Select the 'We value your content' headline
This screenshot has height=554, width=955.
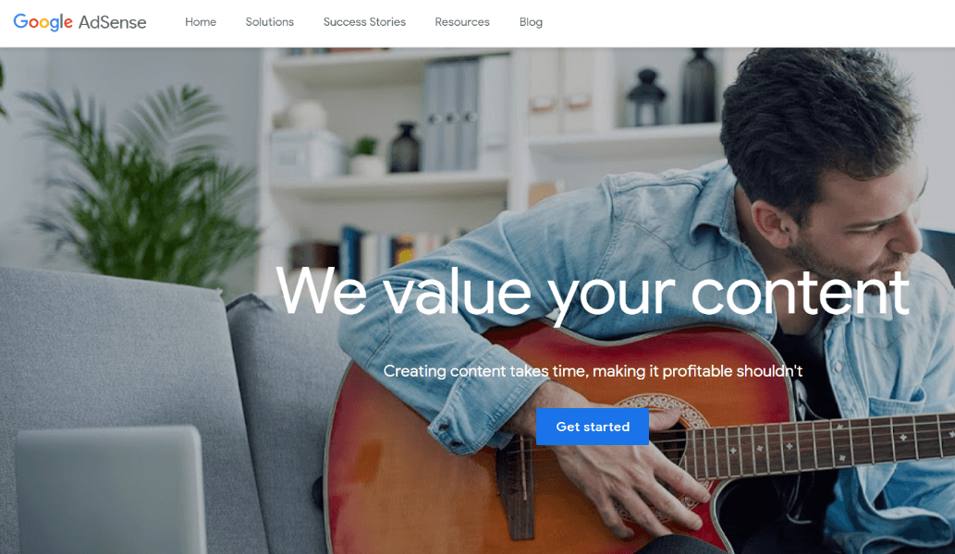click(x=592, y=293)
